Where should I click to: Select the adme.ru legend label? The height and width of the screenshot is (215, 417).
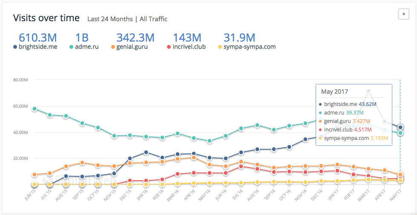coord(86,47)
